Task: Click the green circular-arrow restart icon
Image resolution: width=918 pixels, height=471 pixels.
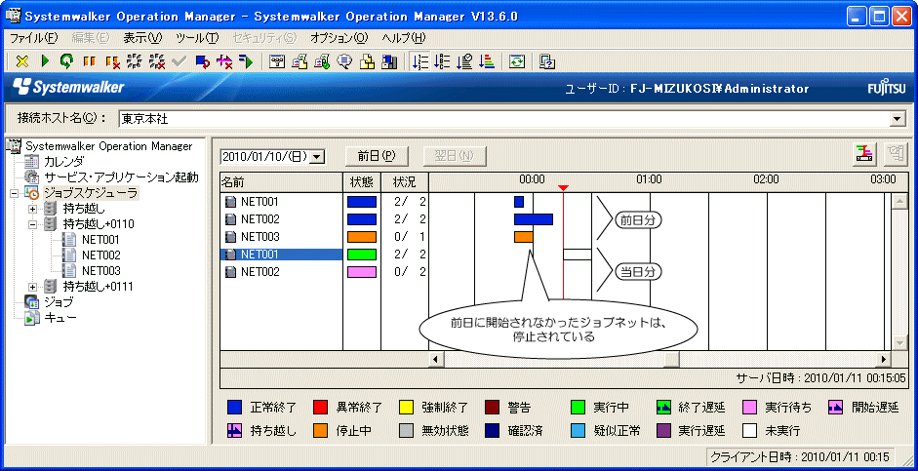Action: [67, 61]
